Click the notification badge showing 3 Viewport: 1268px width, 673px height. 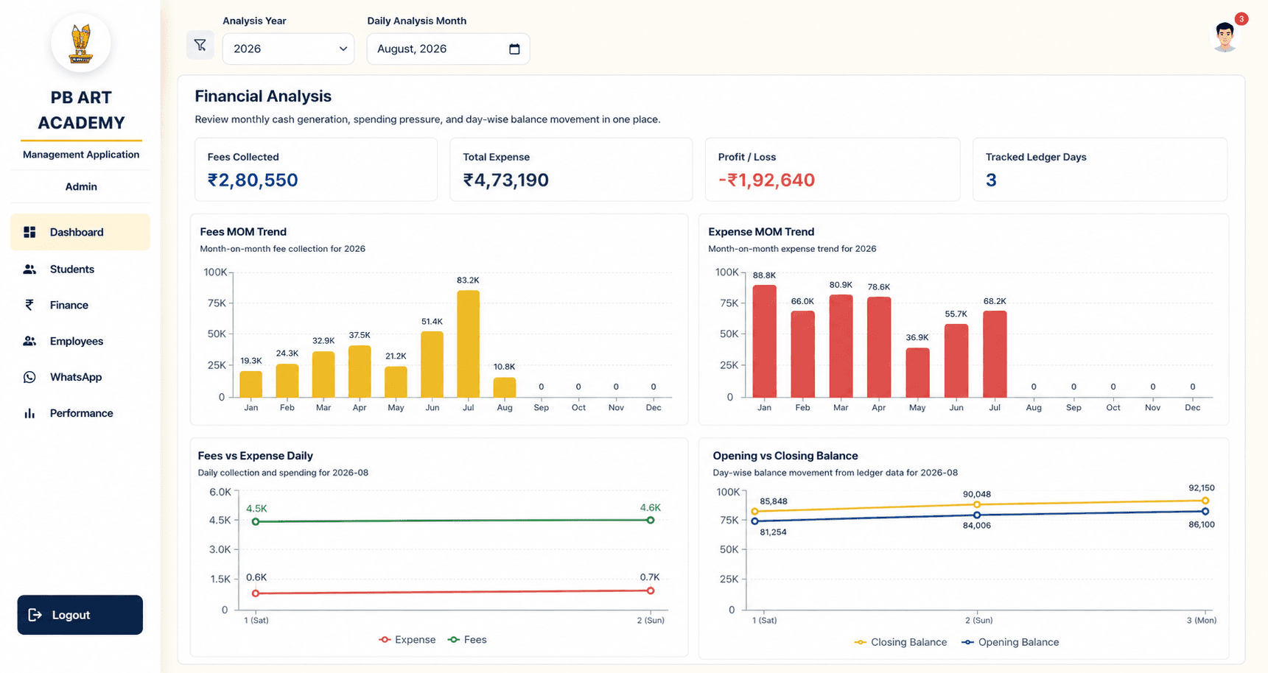(x=1241, y=19)
